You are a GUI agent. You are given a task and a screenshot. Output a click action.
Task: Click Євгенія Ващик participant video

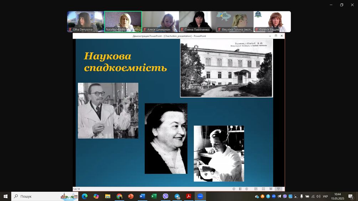click(x=272, y=22)
